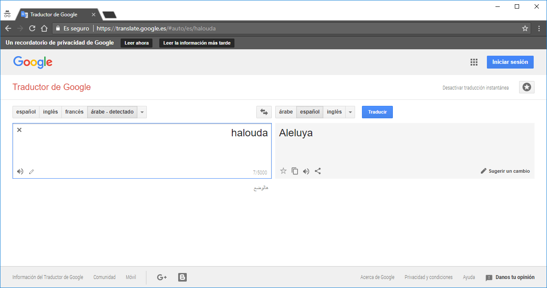547x288 pixels.
Task: Click Leer ahora privacy button
Action: pos(137,43)
